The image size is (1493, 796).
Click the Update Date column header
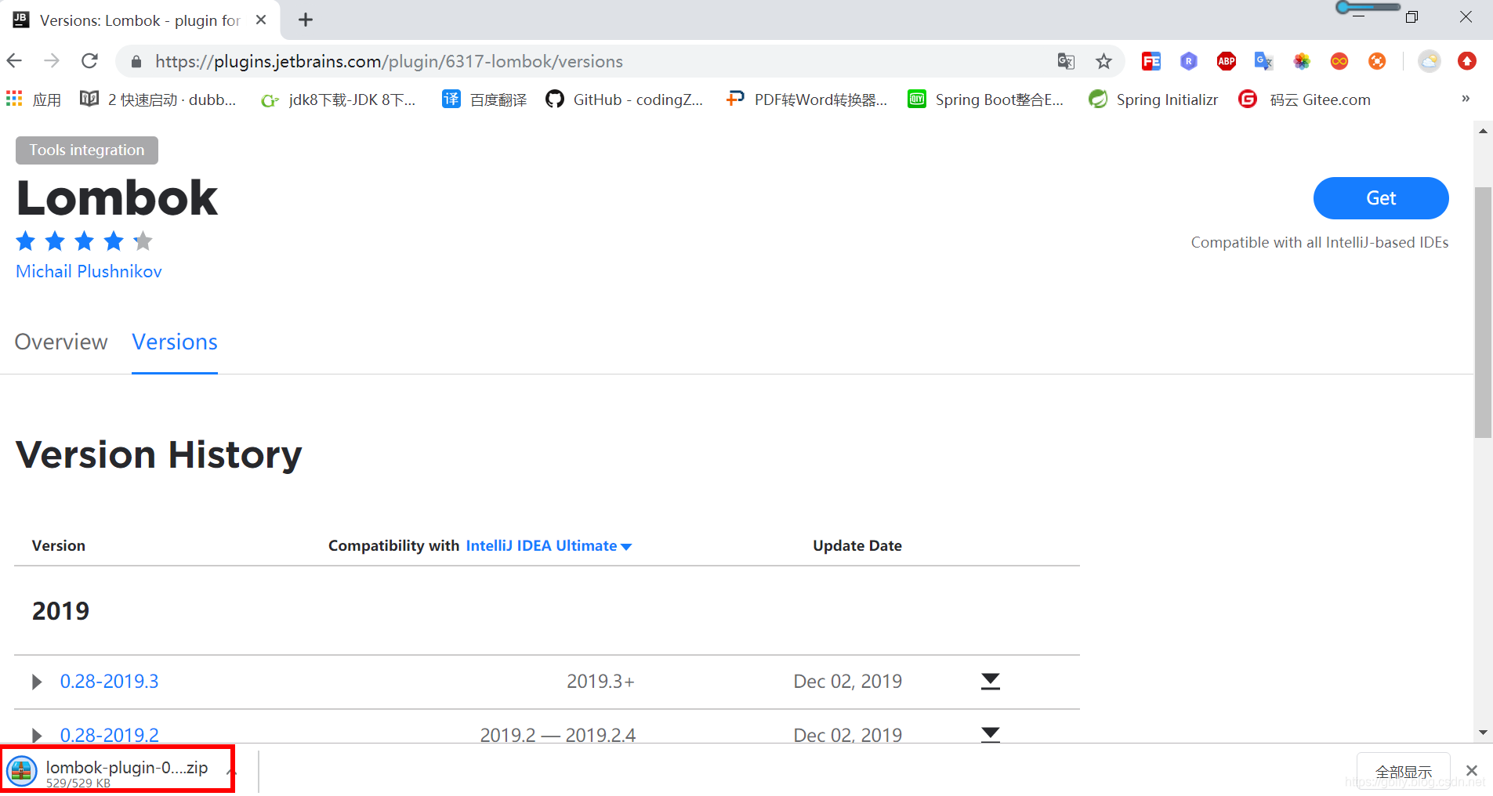[857, 545]
